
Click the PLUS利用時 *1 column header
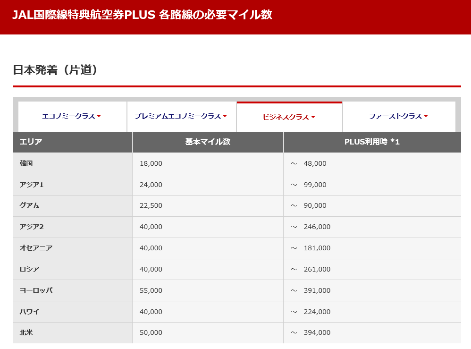coord(372,142)
